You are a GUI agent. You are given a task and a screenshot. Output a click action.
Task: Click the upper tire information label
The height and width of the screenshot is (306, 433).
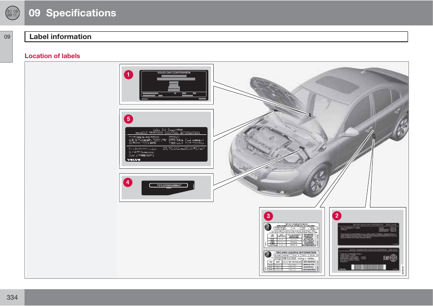click(x=291, y=235)
